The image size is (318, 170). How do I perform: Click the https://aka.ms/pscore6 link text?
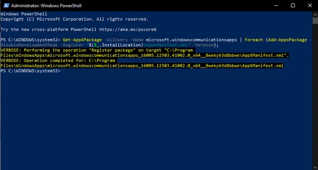[x=128, y=30]
